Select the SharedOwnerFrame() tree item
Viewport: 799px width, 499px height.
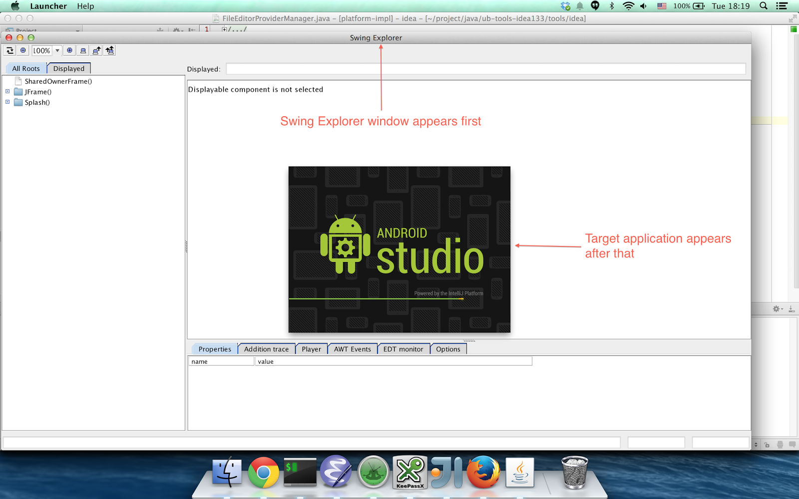click(x=58, y=81)
